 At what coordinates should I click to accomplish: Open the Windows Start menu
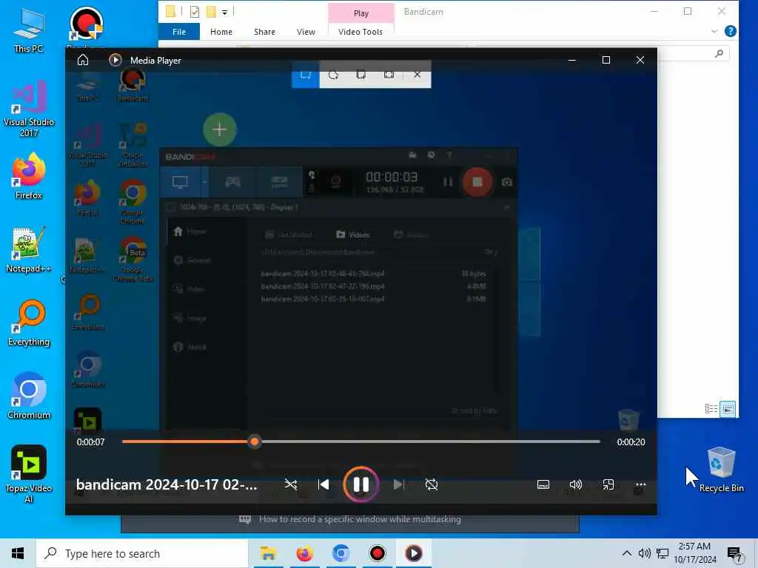(x=18, y=553)
